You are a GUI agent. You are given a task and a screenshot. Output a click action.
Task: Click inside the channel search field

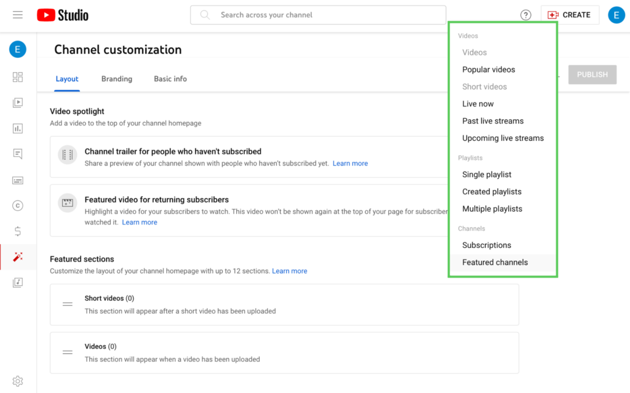(x=326, y=15)
